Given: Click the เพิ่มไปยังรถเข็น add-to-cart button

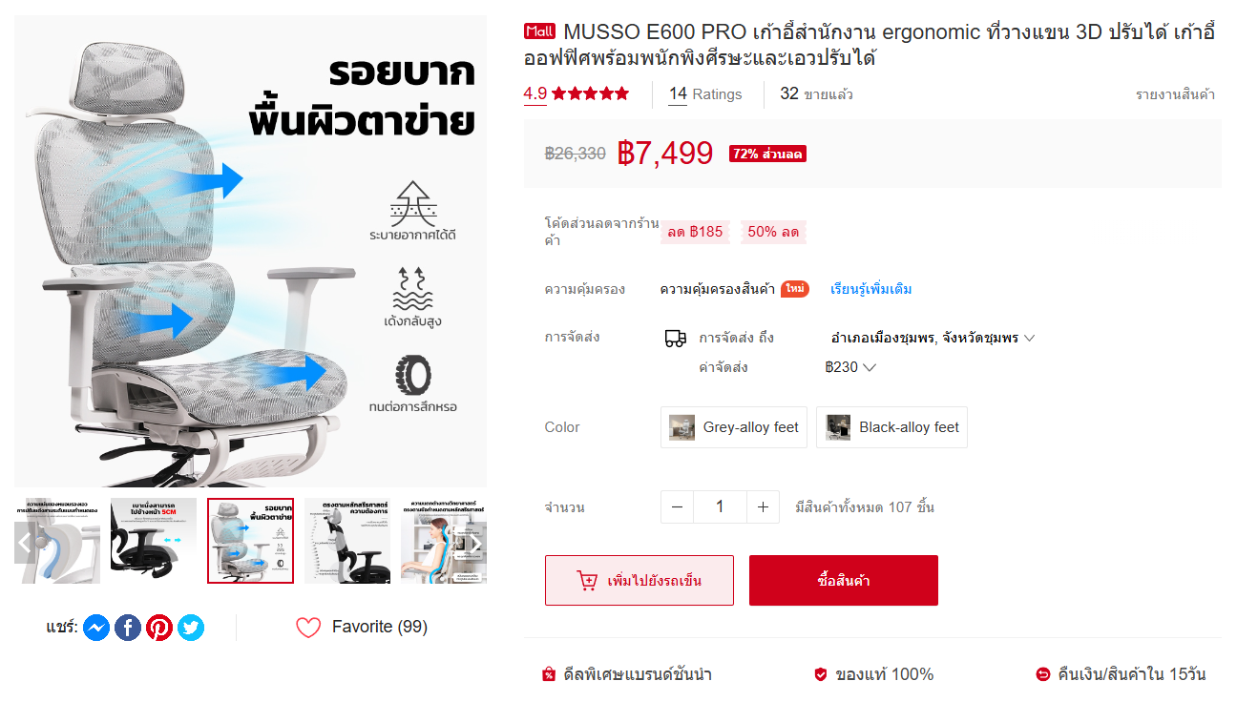Looking at the screenshot, I should click(639, 580).
